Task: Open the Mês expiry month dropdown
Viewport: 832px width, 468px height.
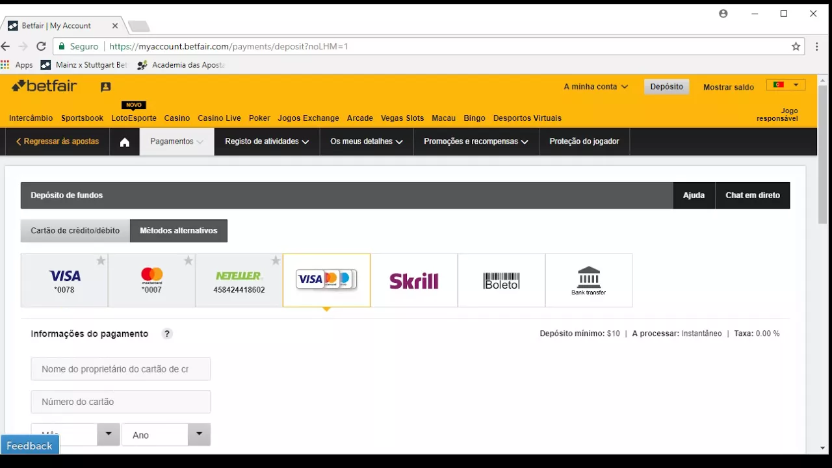Action: pyautogui.click(x=75, y=434)
